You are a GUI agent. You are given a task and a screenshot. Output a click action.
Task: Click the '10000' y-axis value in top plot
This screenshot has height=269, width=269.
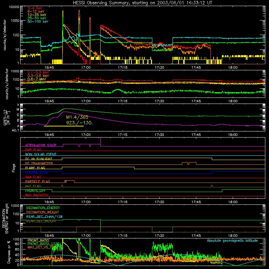(x=14, y=7)
